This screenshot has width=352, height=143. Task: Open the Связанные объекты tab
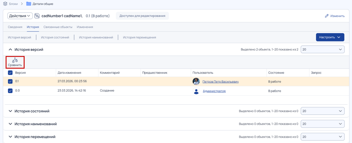click(x=58, y=27)
